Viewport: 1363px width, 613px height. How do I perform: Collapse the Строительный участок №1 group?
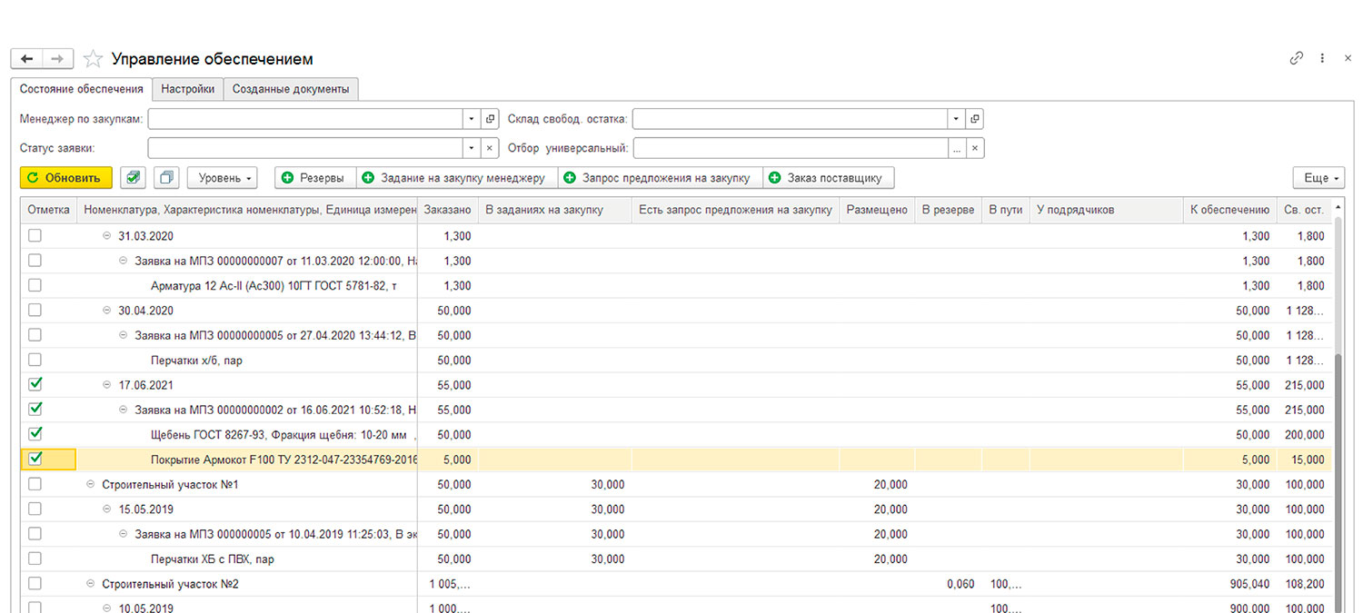(90, 485)
